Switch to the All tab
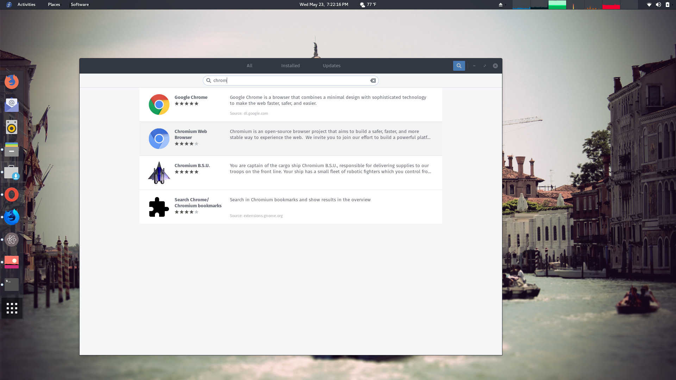 click(249, 66)
